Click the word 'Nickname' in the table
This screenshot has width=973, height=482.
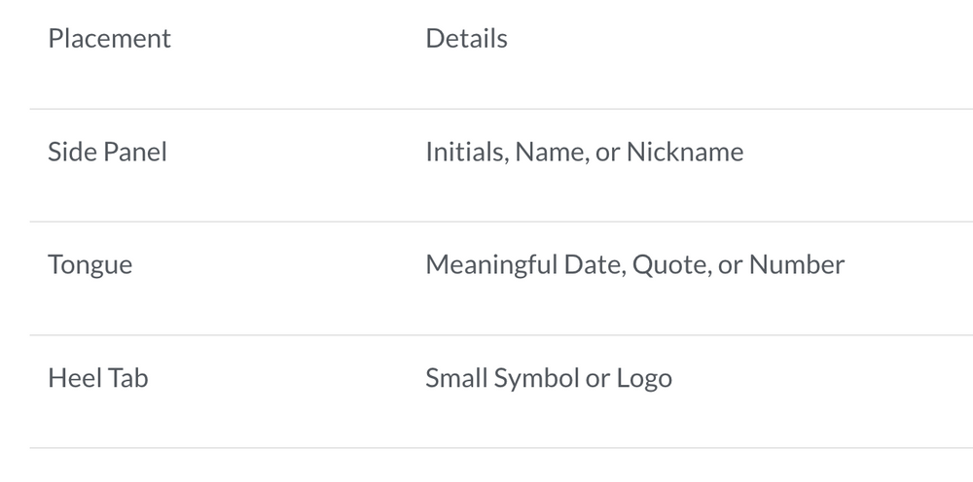(685, 153)
